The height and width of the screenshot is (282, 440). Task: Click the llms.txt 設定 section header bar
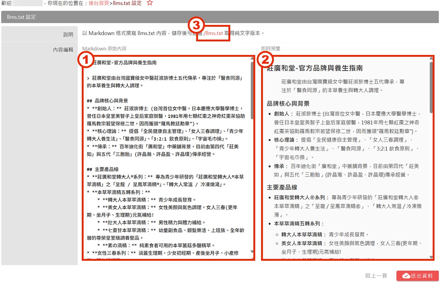pos(220,17)
